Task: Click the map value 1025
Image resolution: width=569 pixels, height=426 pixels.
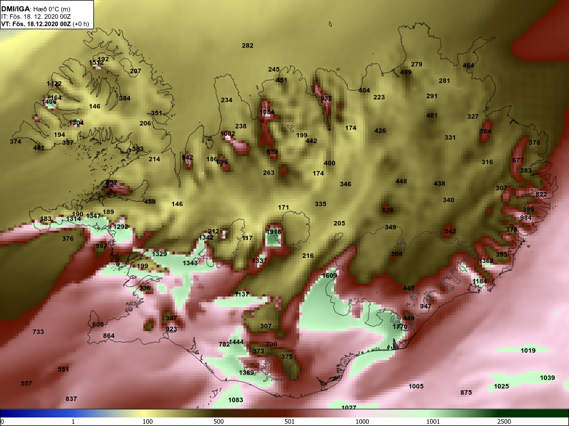Action: point(501,386)
